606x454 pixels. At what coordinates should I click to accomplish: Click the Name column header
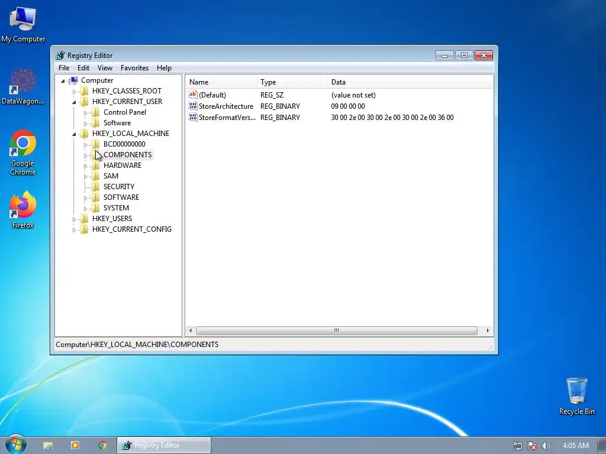click(x=221, y=82)
